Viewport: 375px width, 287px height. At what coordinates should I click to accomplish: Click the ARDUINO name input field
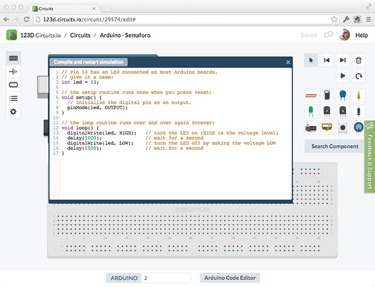166,278
